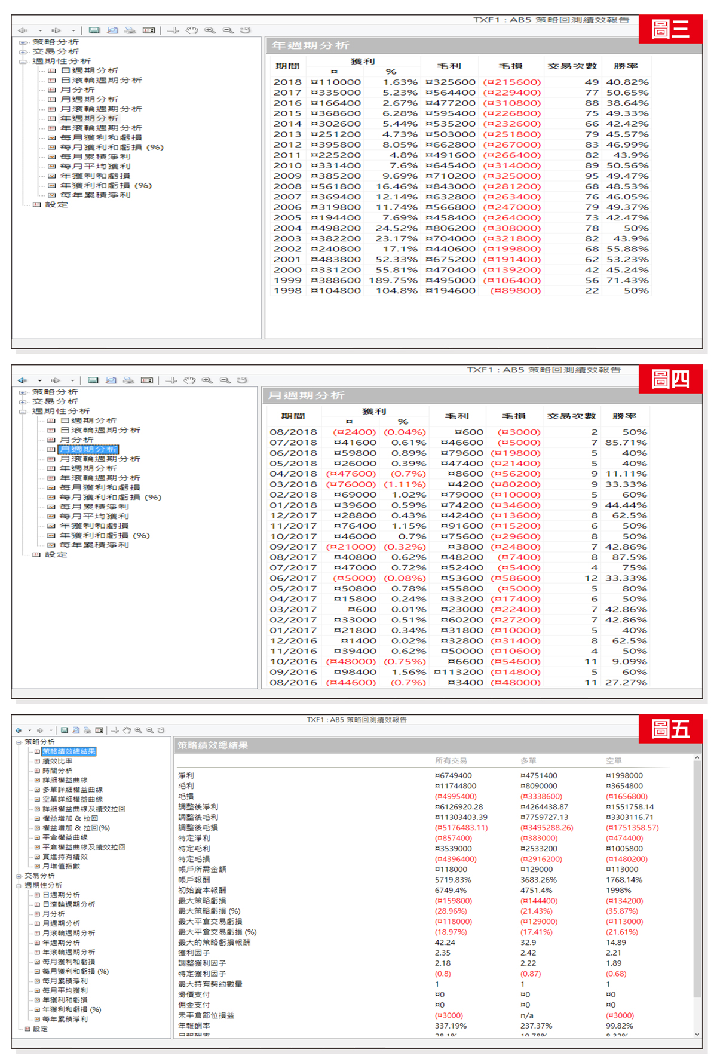Expand 交易分析 node in the 圖五 tree
Viewport: 717px width, 1062px height.
coord(19,876)
